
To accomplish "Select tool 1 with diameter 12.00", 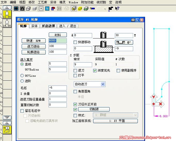I will point(7,14).
